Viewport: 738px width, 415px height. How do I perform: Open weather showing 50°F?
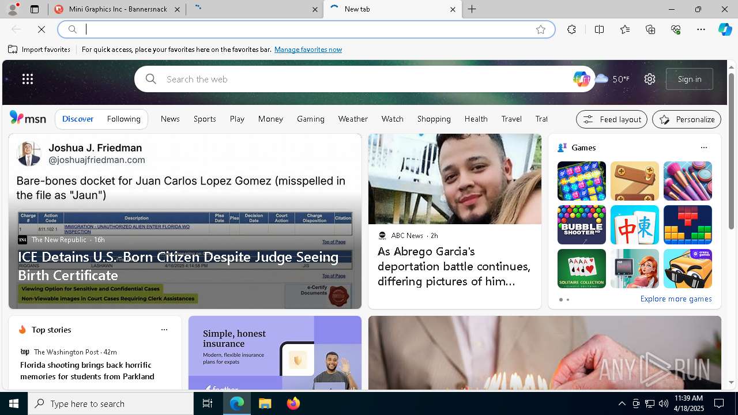[x=612, y=79]
